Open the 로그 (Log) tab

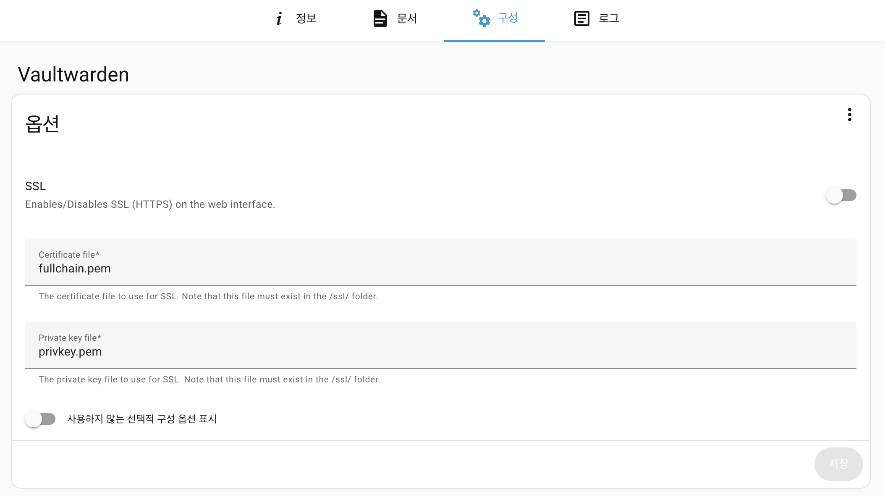click(596, 19)
